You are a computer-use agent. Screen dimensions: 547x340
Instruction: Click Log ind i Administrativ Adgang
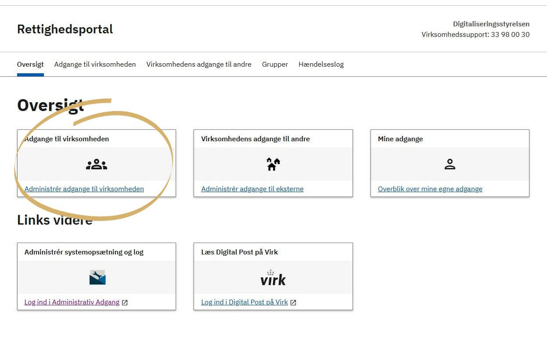click(x=72, y=302)
